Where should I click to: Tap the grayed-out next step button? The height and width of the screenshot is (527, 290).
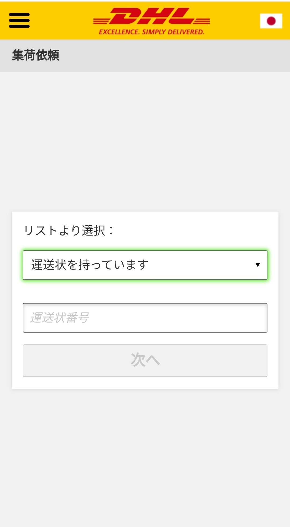(145, 360)
